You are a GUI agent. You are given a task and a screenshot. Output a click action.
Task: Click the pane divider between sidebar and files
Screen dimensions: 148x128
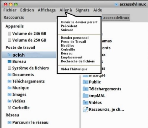coord(80,101)
